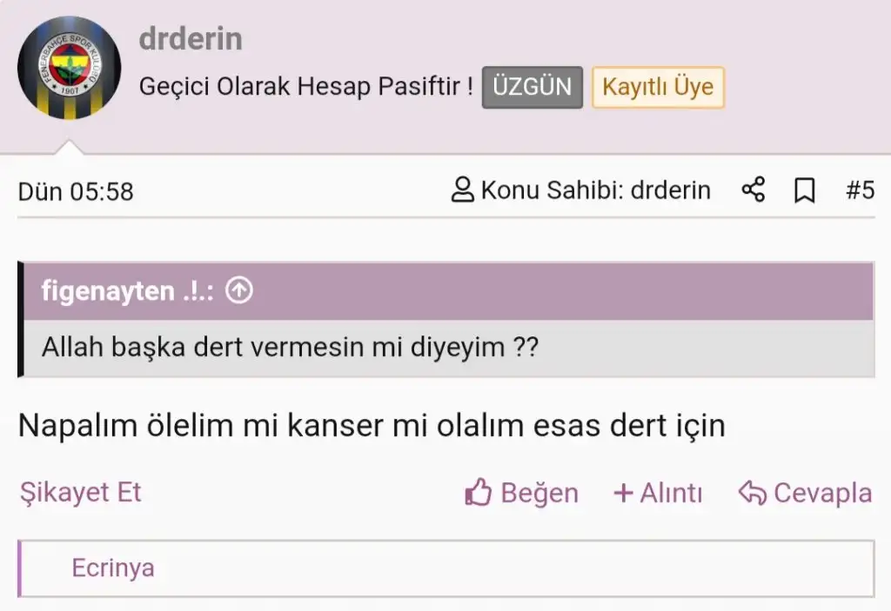Click the person icon beside Konu Sahibi

[x=463, y=189]
